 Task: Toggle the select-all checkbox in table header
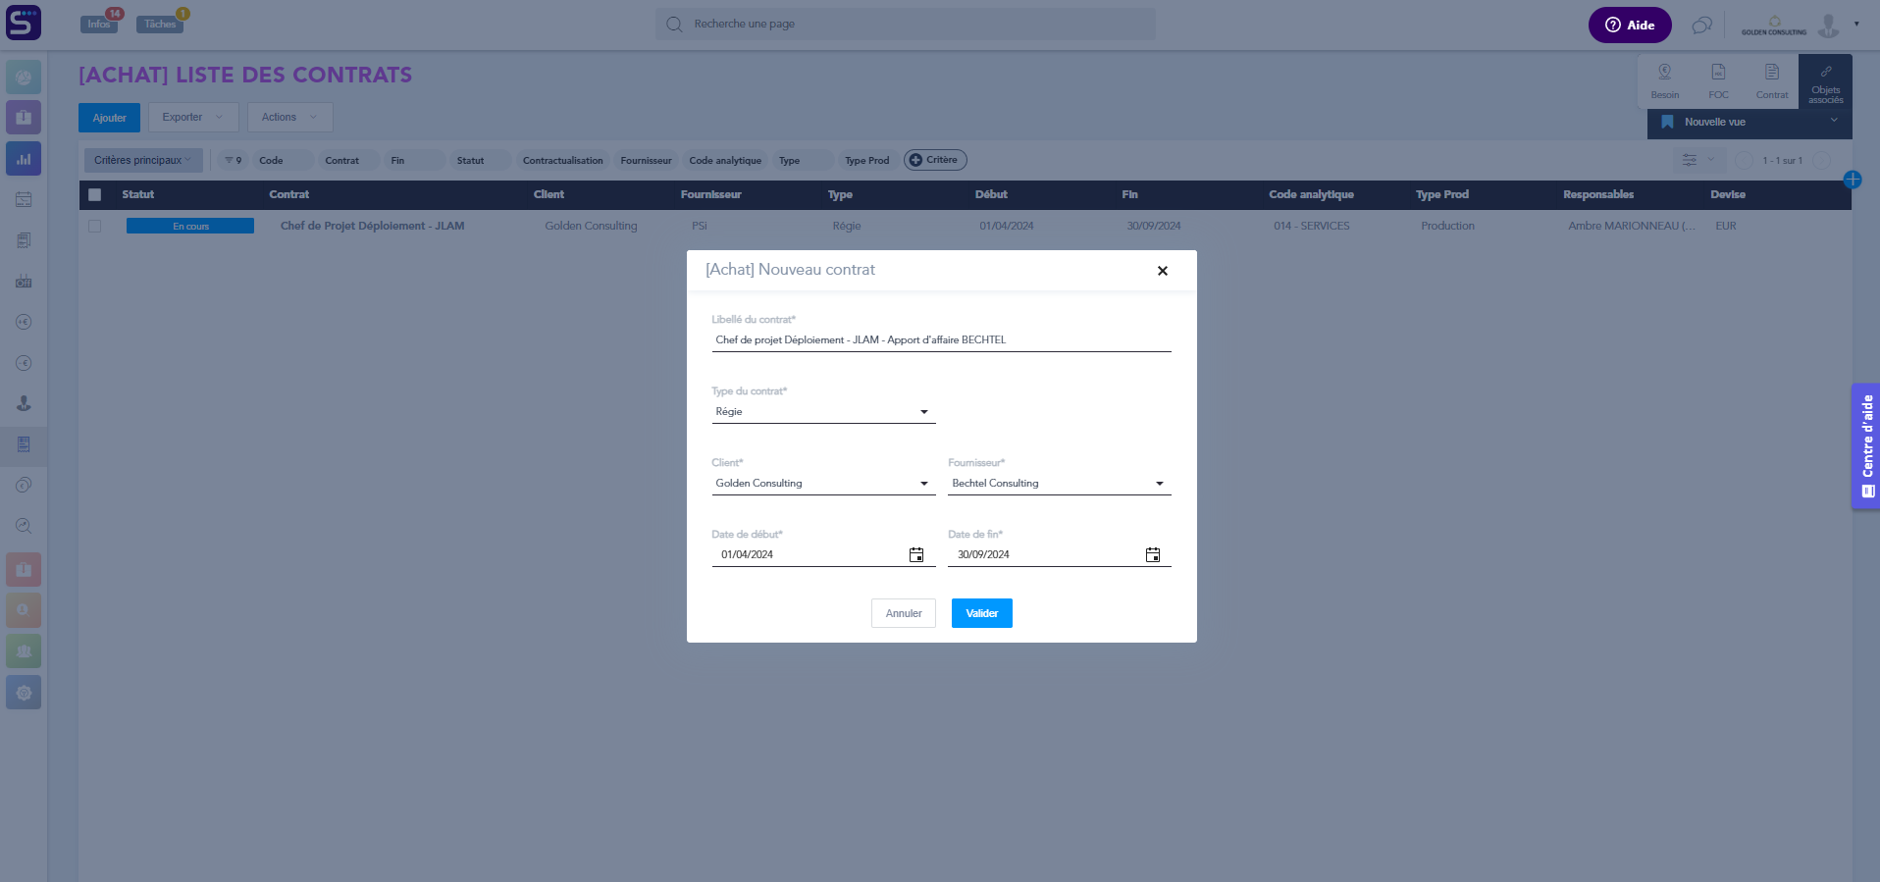pos(95,194)
